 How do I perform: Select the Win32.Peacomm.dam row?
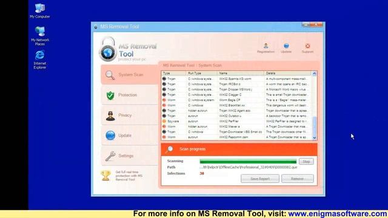[x=236, y=137]
